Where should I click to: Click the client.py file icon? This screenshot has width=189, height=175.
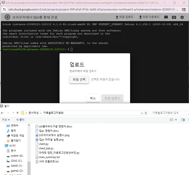37,144
